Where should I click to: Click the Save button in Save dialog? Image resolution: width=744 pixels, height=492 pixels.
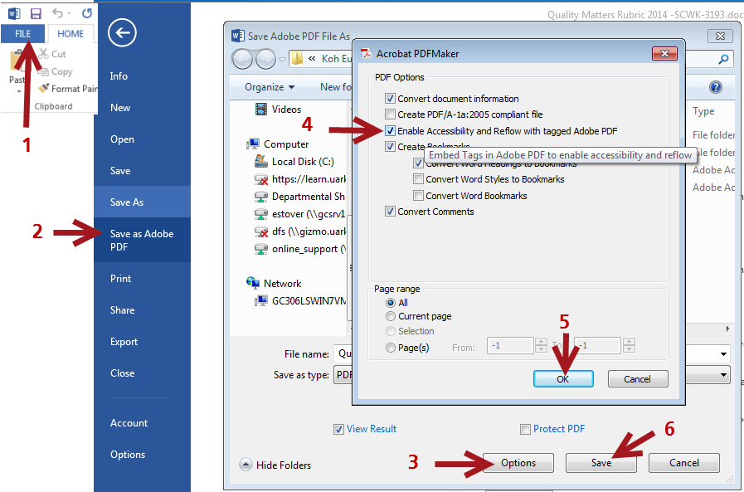point(601,463)
